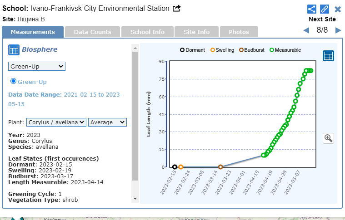Toggle Dormant series in chart legend
345x220 pixels.
pyautogui.click(x=192, y=50)
